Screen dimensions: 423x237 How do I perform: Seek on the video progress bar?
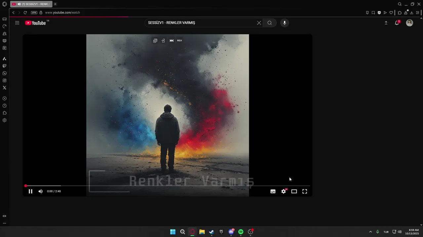click(x=168, y=186)
